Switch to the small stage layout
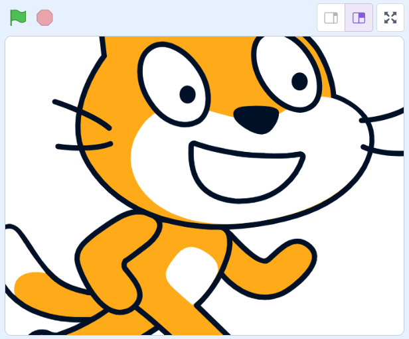 [331, 18]
